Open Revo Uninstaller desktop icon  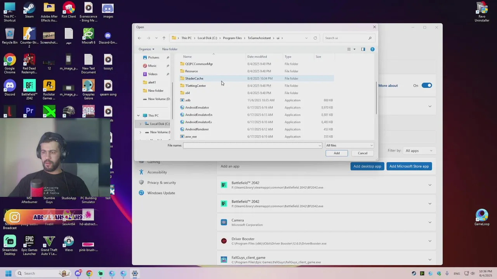[482, 12]
